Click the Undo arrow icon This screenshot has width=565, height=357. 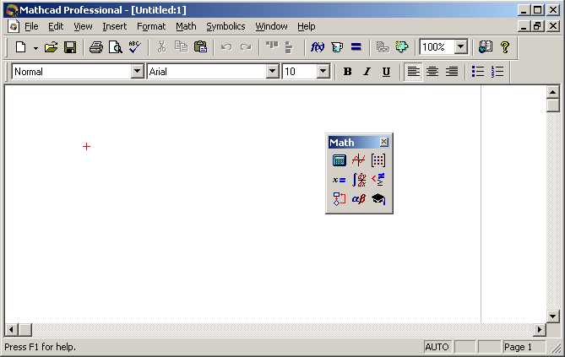click(226, 47)
